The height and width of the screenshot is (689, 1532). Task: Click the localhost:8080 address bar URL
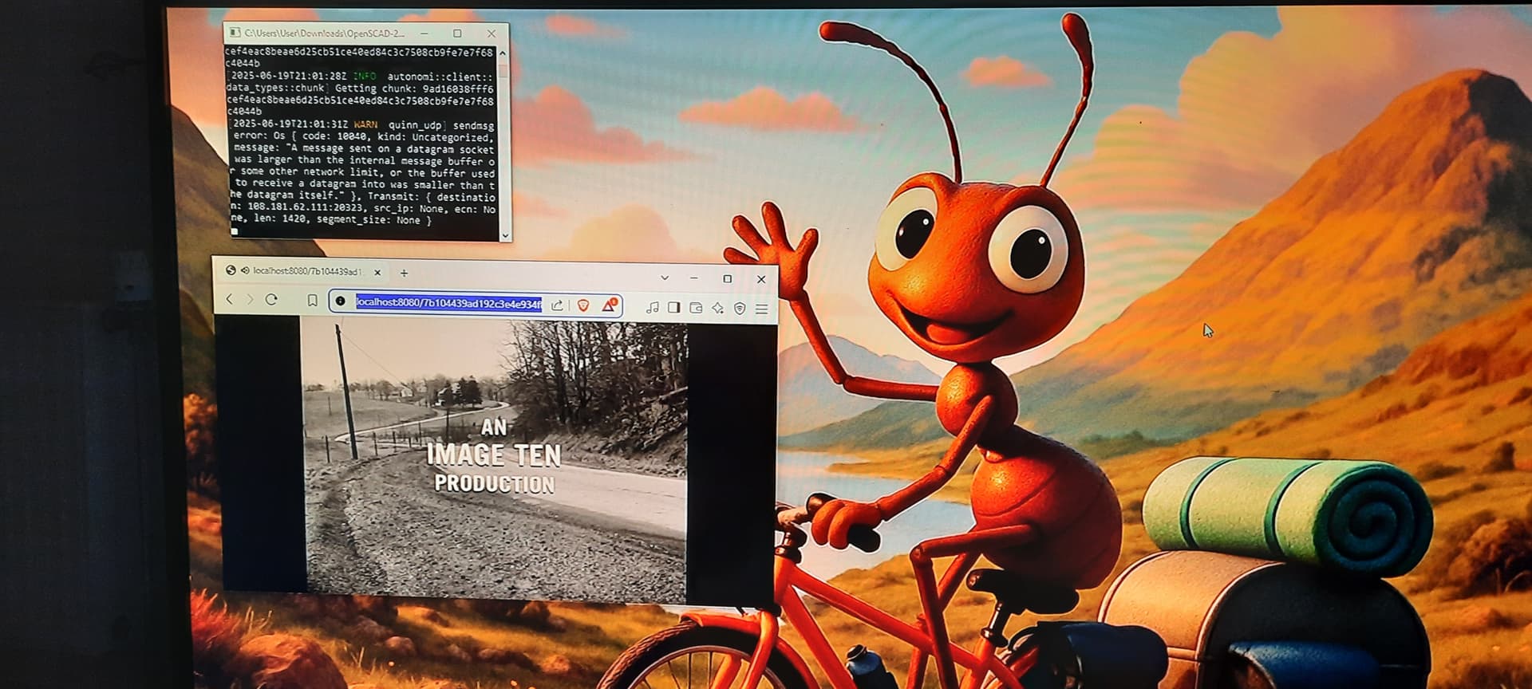click(x=448, y=303)
